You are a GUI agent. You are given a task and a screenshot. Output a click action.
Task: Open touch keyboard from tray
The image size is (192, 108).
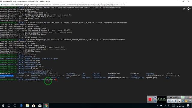[174, 106]
